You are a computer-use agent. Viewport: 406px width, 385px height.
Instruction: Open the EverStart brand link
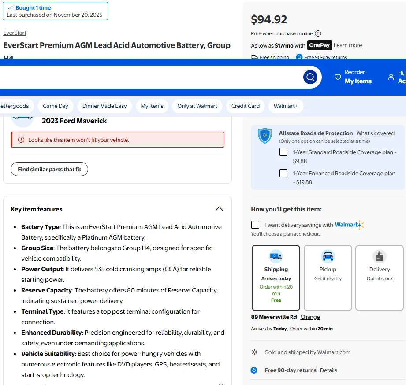coord(15,33)
